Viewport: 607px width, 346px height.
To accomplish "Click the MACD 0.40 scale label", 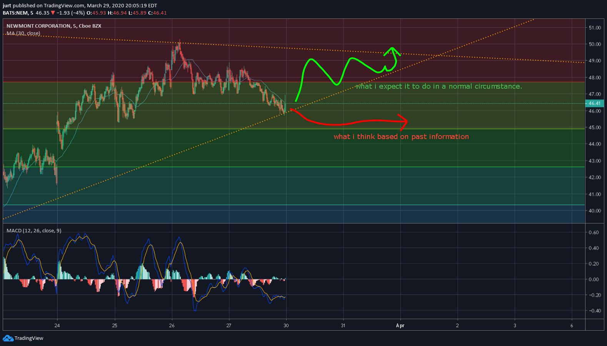I will 594,248.
